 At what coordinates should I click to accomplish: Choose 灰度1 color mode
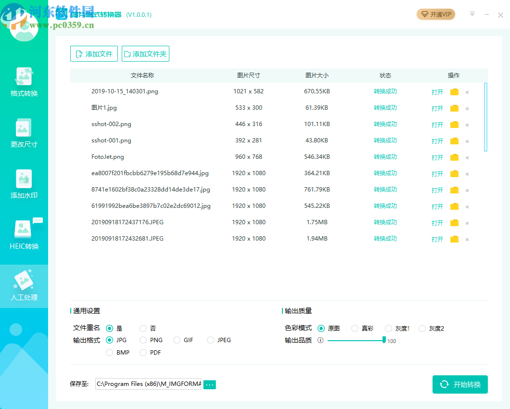[388, 328]
